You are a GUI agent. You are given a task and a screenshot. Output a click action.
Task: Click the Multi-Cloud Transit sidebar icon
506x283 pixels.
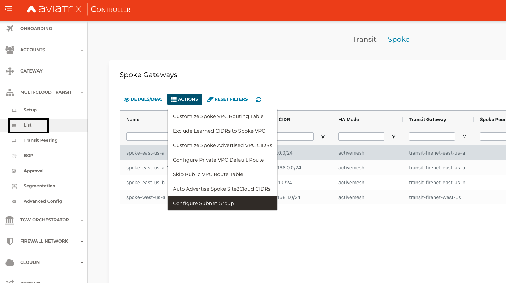(10, 92)
